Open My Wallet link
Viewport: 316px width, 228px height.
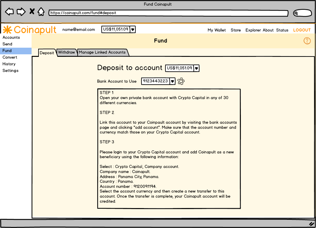pyautogui.click(x=217, y=30)
